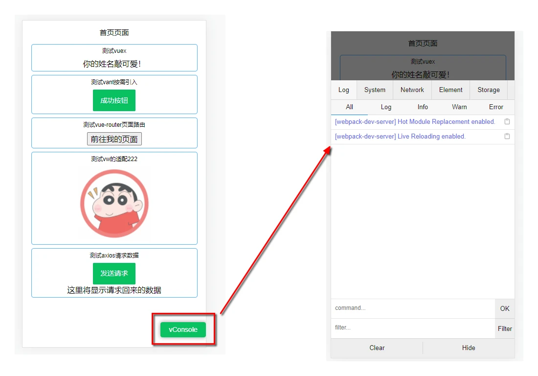This screenshot has width=538, height=376.
Task: Select the Live Reloading enabled log text
Action: (400, 136)
